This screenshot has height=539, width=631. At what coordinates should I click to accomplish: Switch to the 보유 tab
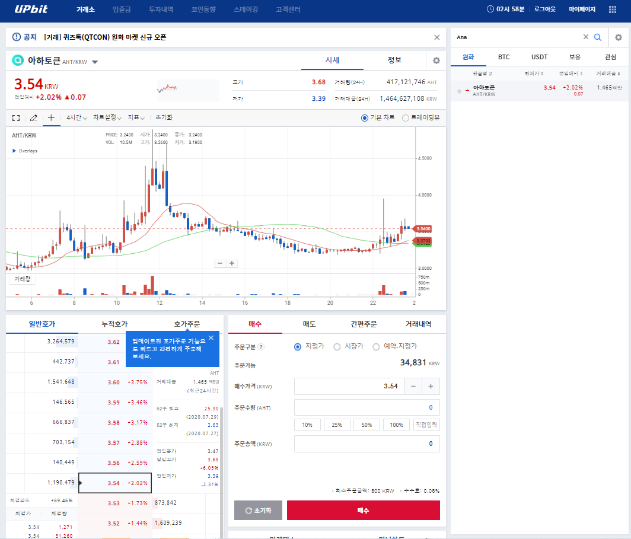point(575,57)
